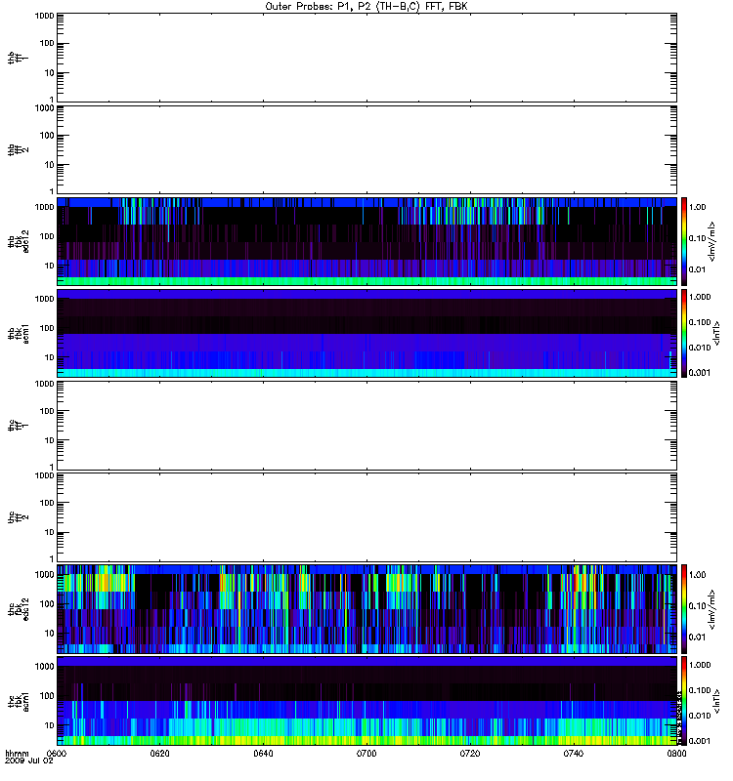
Task: Click the '2009 Jul 02' date label
Action: [x=29, y=761]
